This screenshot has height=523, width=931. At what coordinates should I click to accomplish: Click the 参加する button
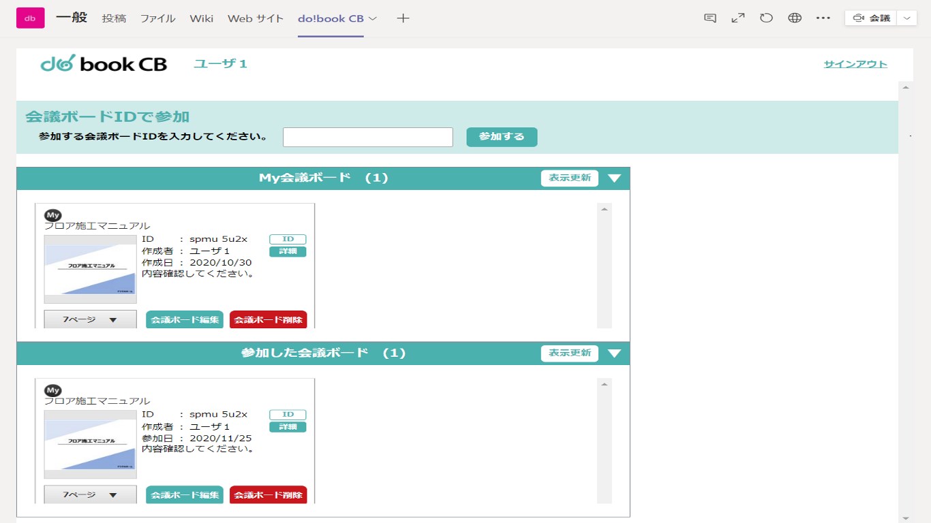click(502, 137)
